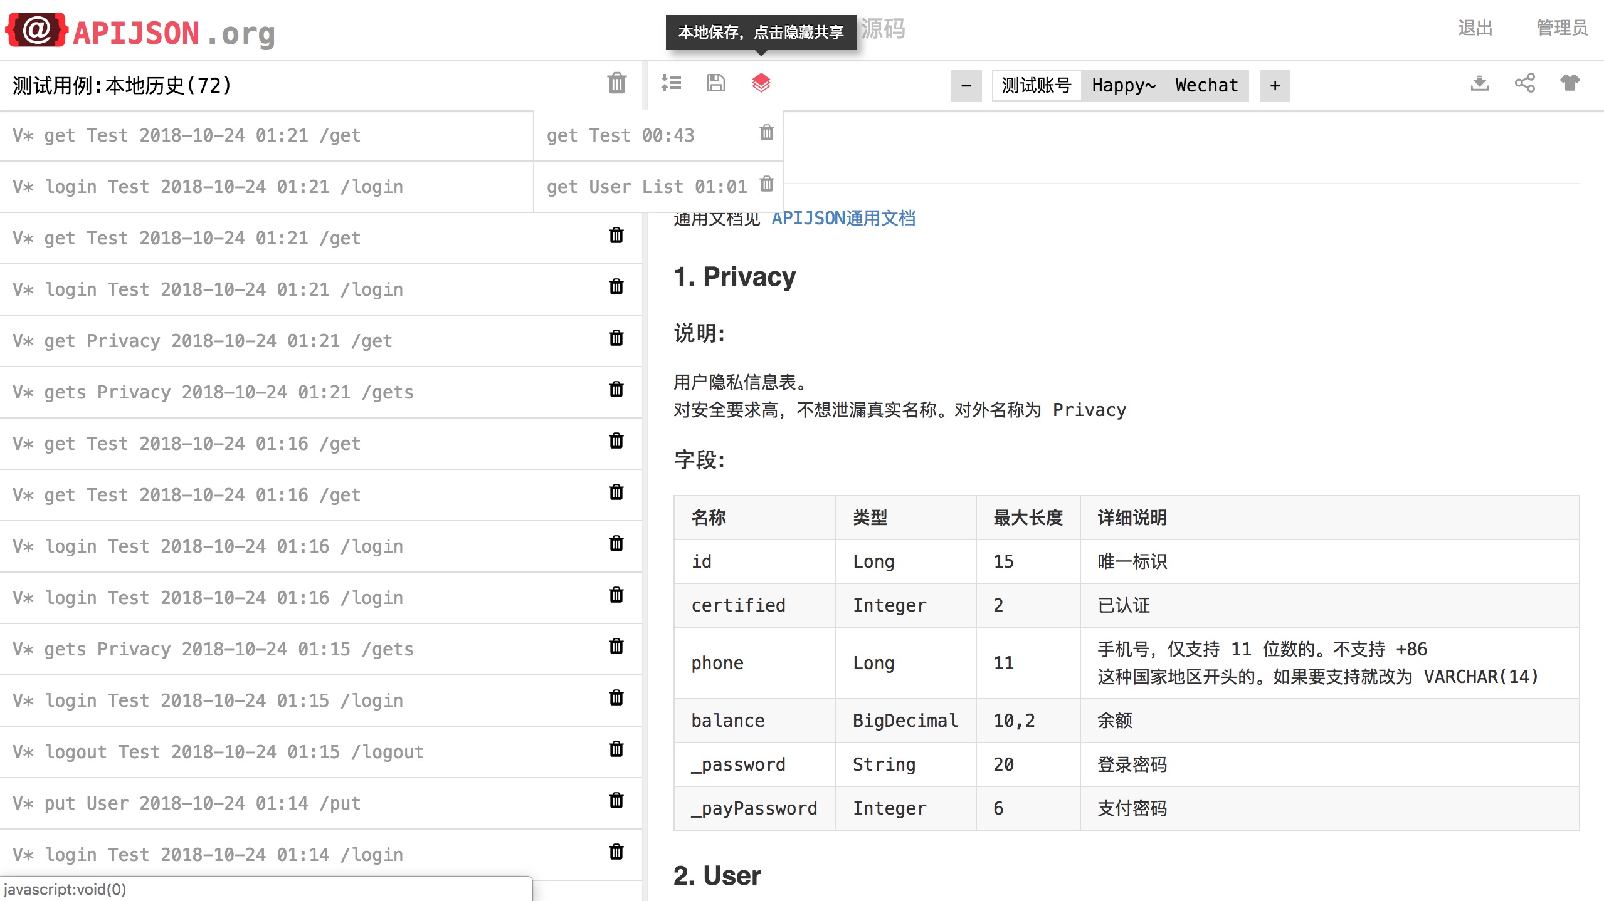Open 'put User 2018-10-24 01:14 /put' history item
Viewport: 1604px width, 901px height.
(x=187, y=803)
